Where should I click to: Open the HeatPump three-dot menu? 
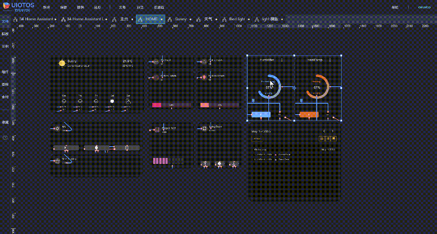[x=330, y=60]
